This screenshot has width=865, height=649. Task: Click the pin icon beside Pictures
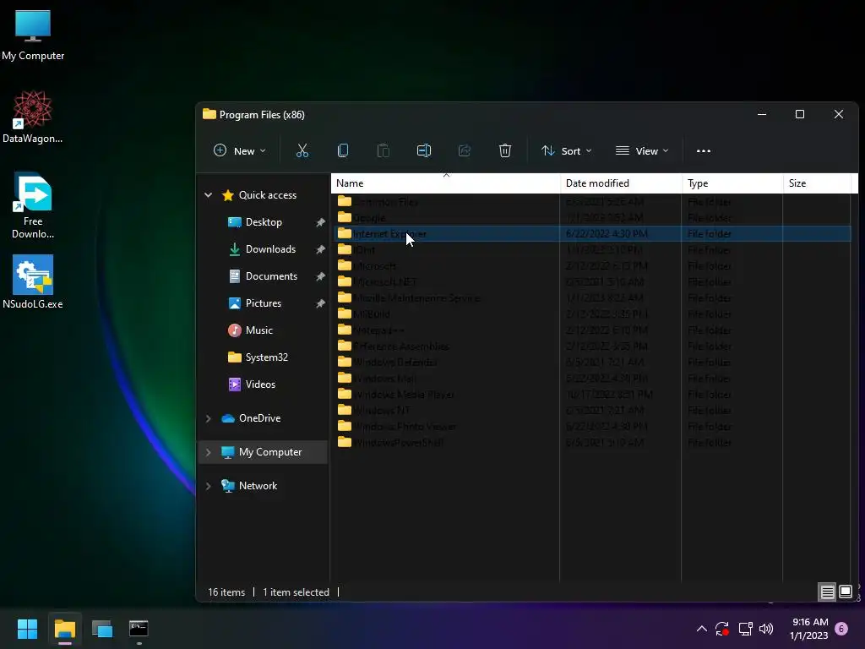[320, 303]
